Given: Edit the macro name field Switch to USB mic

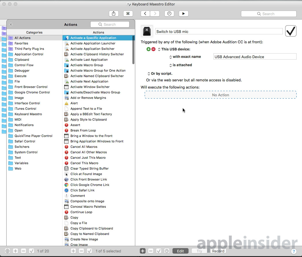Looking at the screenshot, I should coord(219,32).
